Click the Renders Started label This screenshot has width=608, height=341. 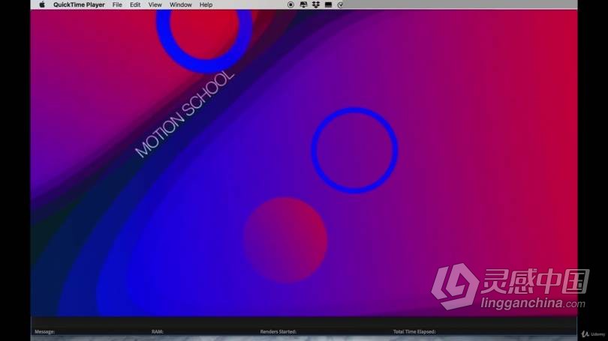(x=278, y=331)
